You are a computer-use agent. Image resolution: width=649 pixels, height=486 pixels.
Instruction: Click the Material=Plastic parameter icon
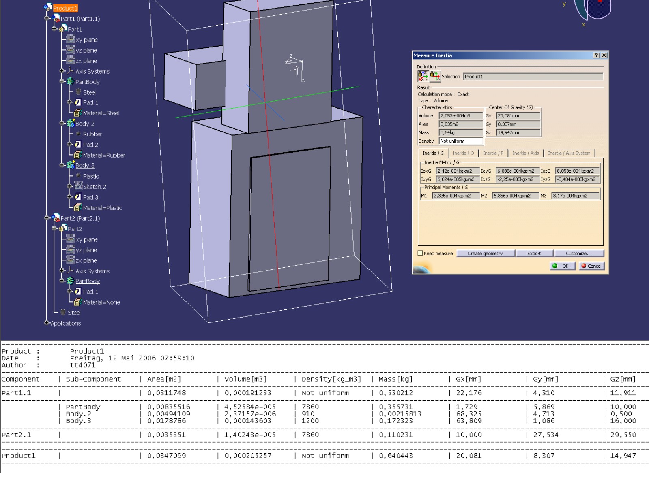tap(78, 208)
